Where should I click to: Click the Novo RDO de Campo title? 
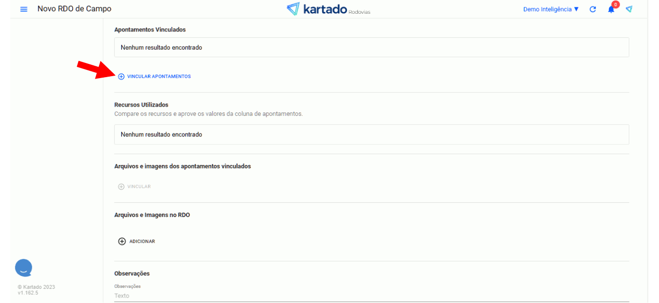coord(74,9)
